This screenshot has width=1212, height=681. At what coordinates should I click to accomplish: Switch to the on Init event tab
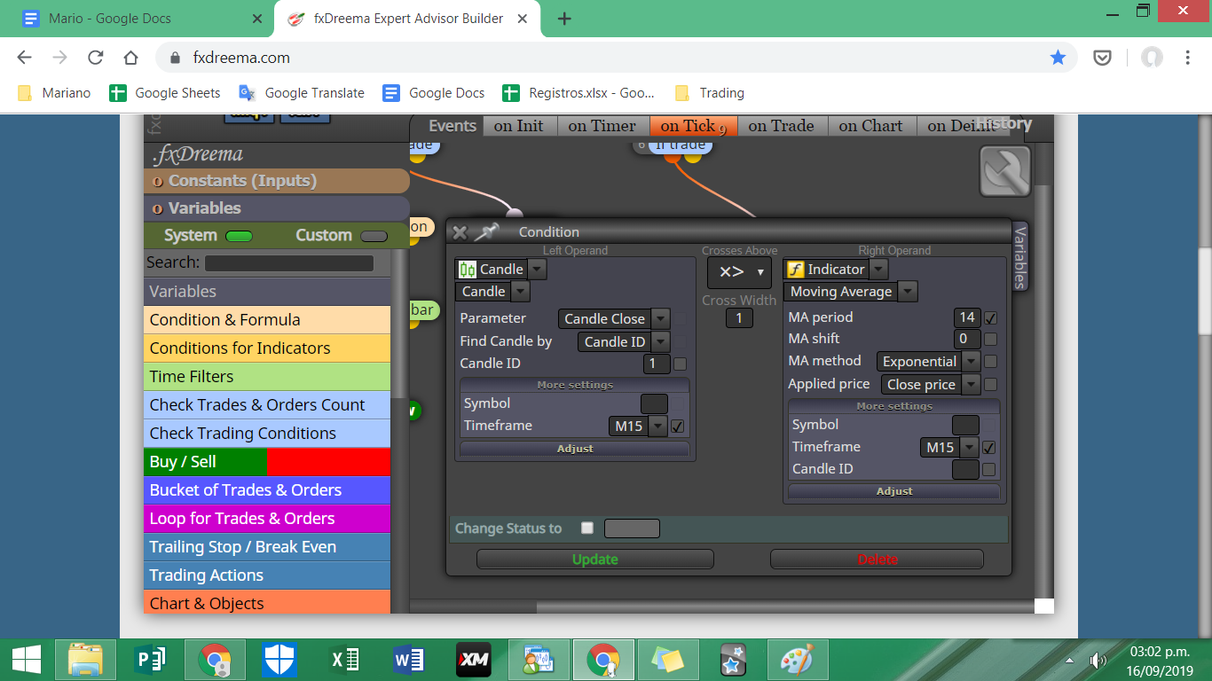[519, 126]
